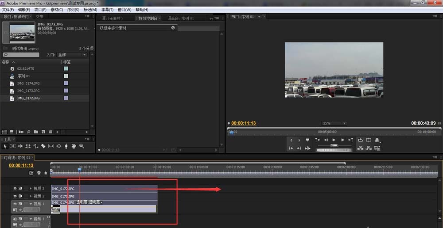
Task: Open the 入口 全部 dropdown
Action: coord(72,55)
